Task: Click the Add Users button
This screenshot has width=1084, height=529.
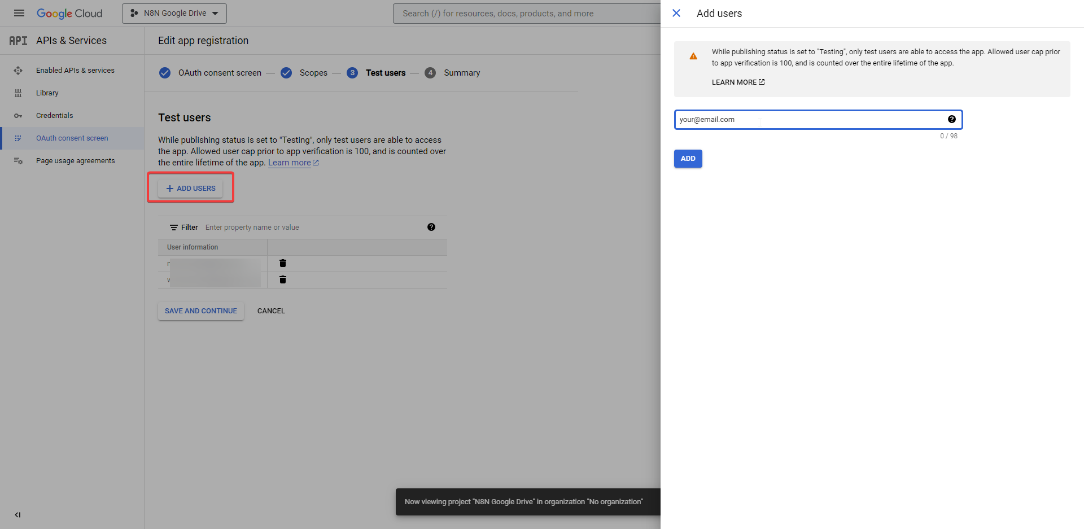Action: click(191, 188)
